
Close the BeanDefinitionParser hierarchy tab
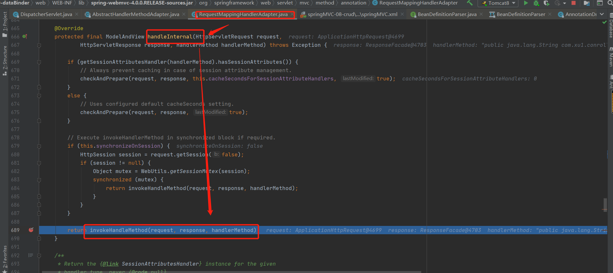pyautogui.click(x=550, y=14)
